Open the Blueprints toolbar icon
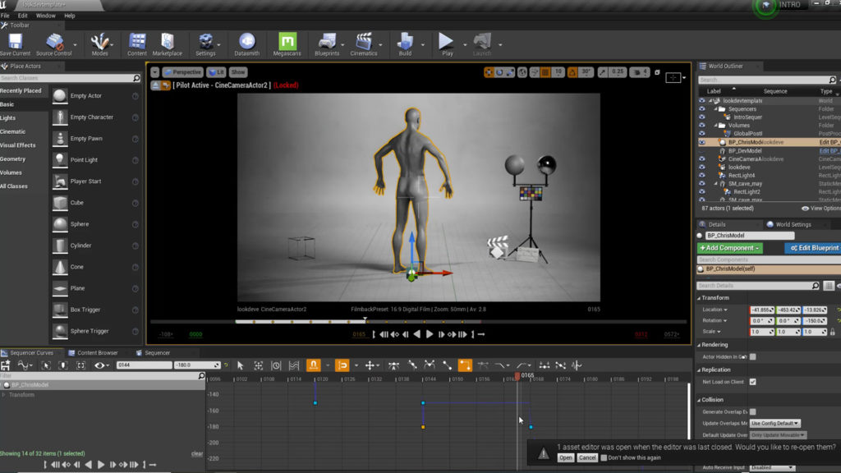The width and height of the screenshot is (841, 473). [326, 43]
